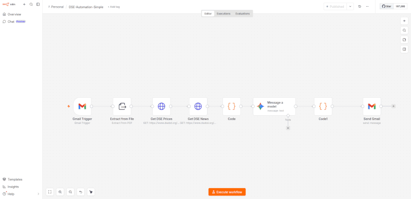
Task: Open the three-dots more options menu
Action: click(367, 7)
